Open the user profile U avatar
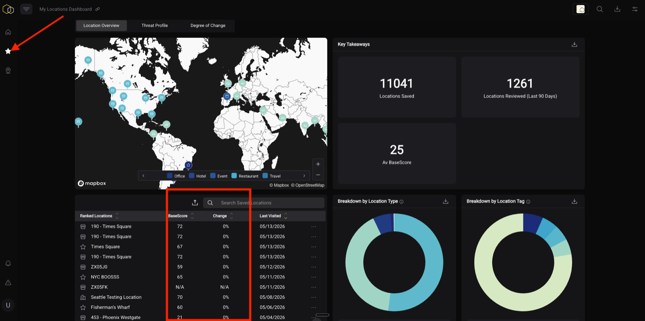Screen dimensions: 645x321 point(8,305)
